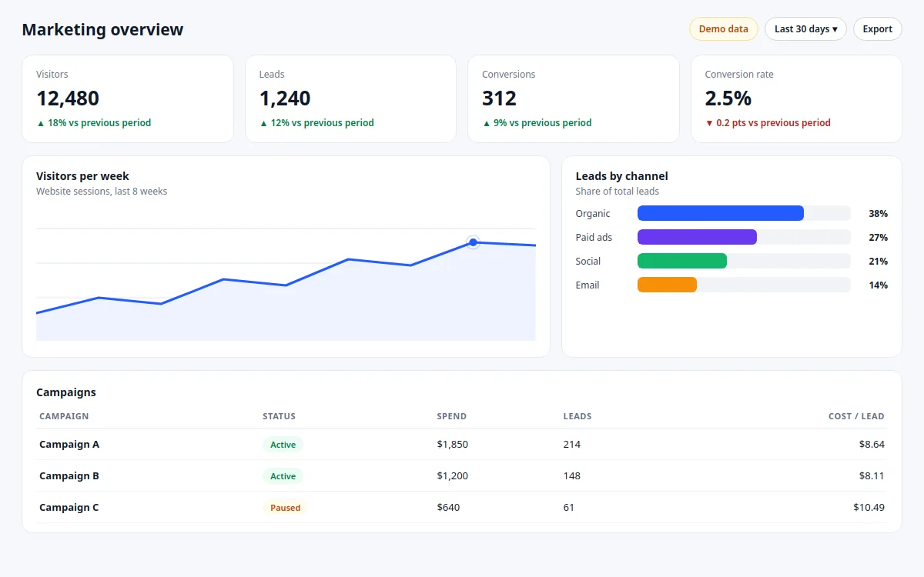This screenshot has width=924, height=577.
Task: Click the 1,240 leads figure
Action: click(285, 98)
